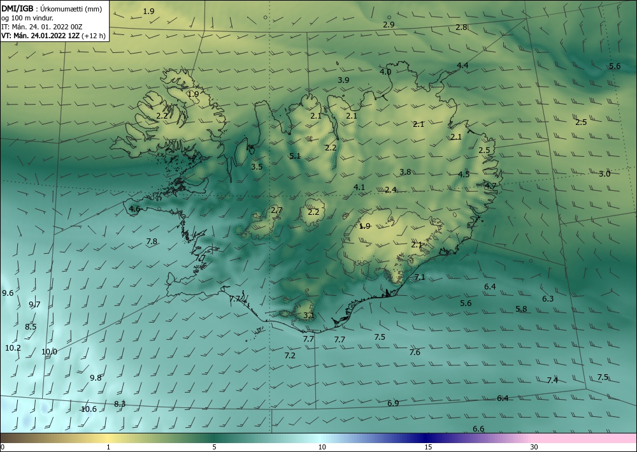Click the 2.7 value on the western glacier
The width and height of the screenshot is (637, 452).
pyautogui.click(x=276, y=210)
